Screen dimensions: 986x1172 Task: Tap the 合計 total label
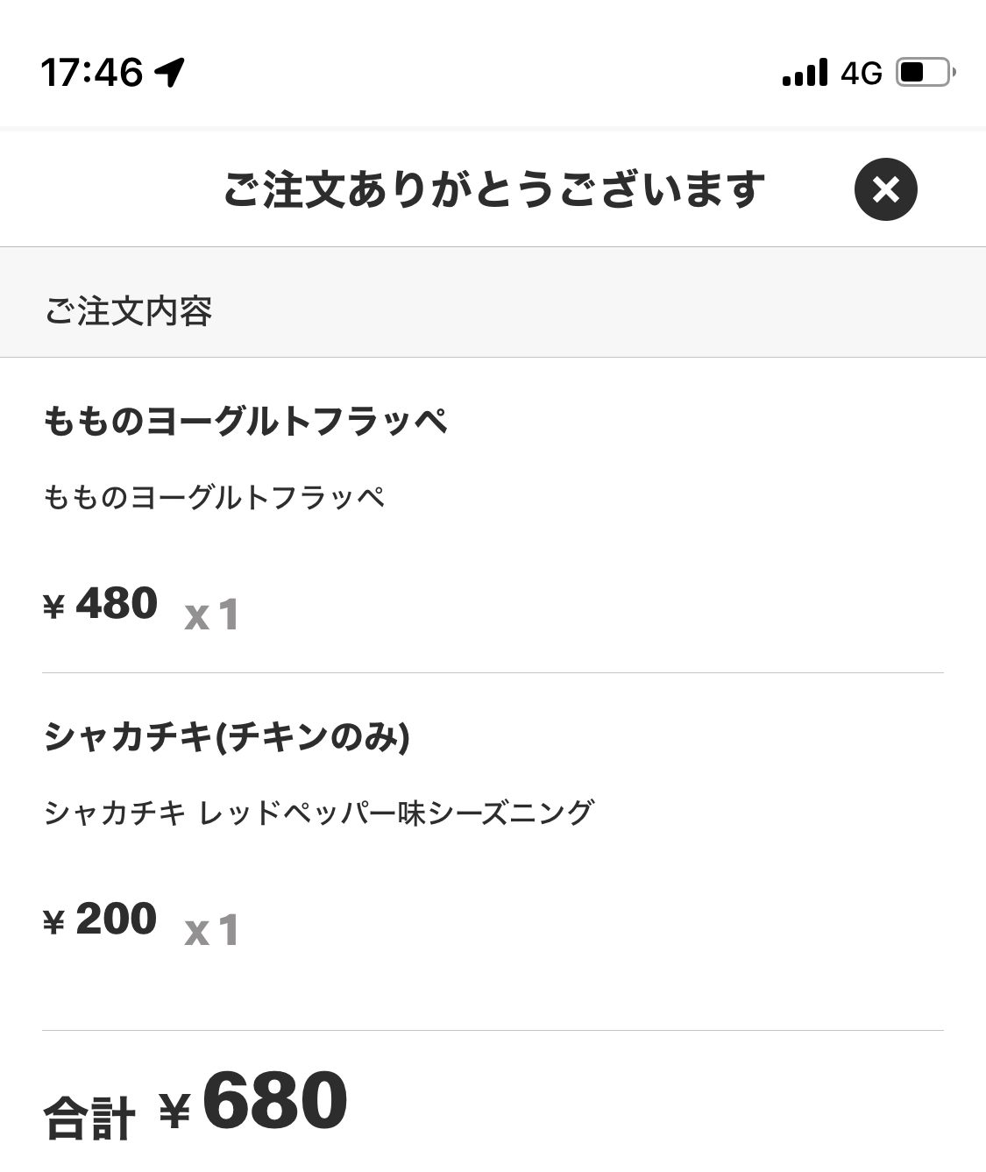pyautogui.click(x=89, y=1118)
